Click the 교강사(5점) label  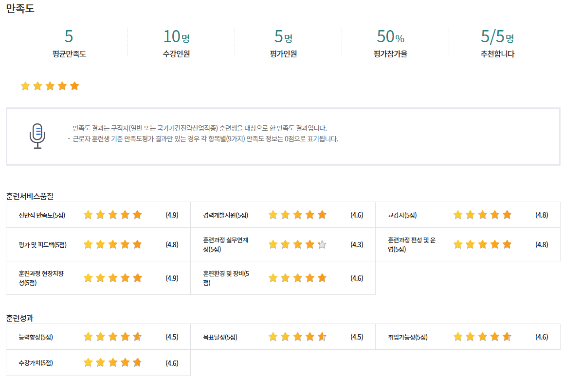pyautogui.click(x=402, y=215)
